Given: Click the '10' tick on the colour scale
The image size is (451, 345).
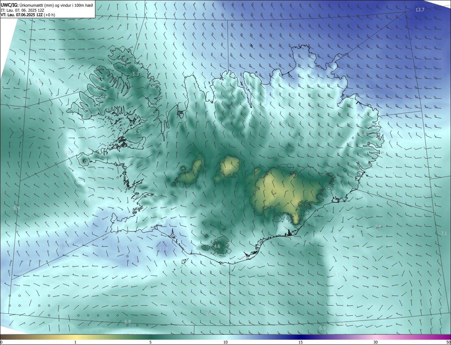Looking at the screenshot, I should pos(225,342).
